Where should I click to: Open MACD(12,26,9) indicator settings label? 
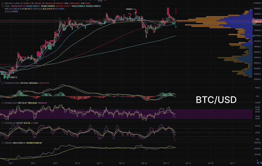click(x=13, y=83)
